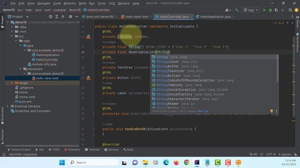This screenshot has width=300, height=168.
Task: Hide the Project tool window
Action: [76, 17]
